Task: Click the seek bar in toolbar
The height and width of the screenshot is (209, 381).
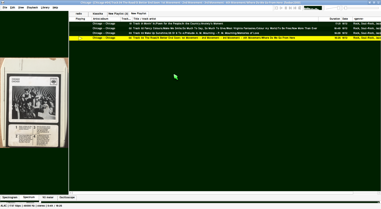Action: pyautogui.click(x=361, y=8)
